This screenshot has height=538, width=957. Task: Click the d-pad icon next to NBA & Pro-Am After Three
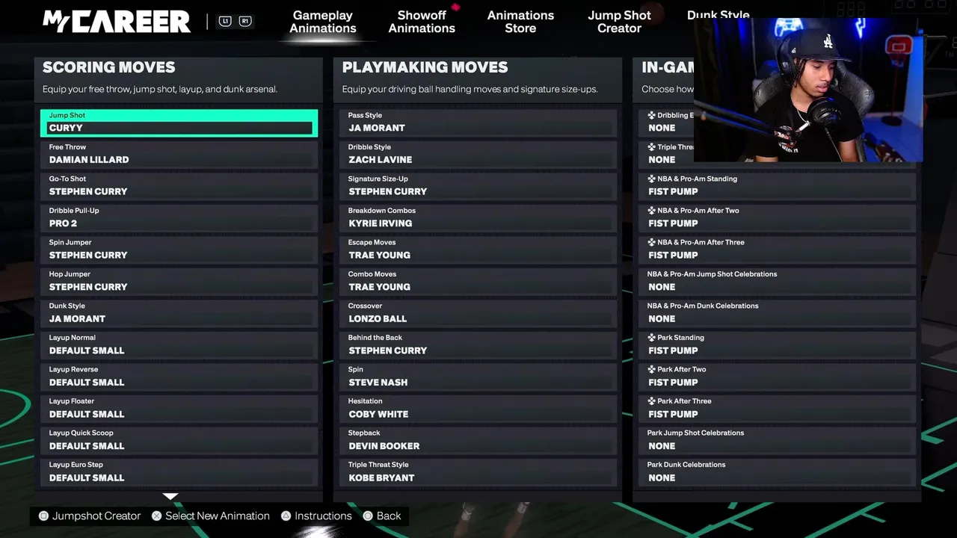651,242
